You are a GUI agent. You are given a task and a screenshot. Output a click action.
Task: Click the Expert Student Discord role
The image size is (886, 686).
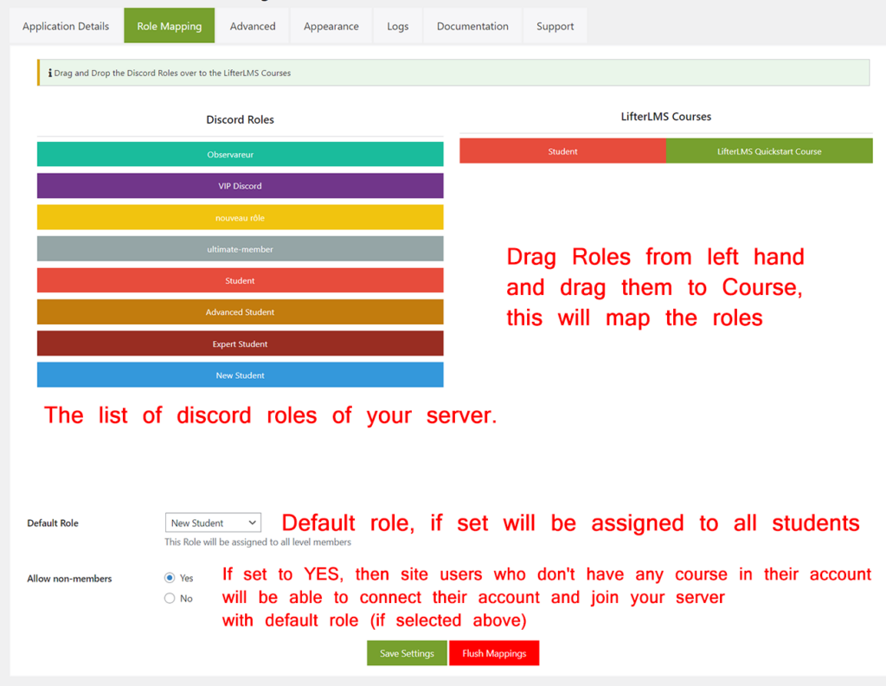click(241, 343)
